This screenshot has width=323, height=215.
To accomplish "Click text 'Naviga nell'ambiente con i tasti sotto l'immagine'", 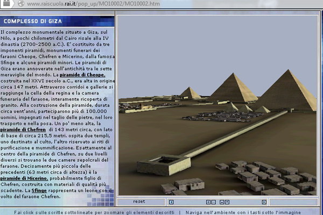I will pos(243,212).
